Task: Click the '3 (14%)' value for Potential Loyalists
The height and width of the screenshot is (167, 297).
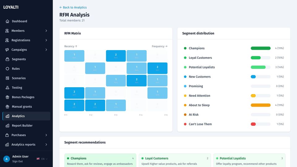Action: [279, 67]
